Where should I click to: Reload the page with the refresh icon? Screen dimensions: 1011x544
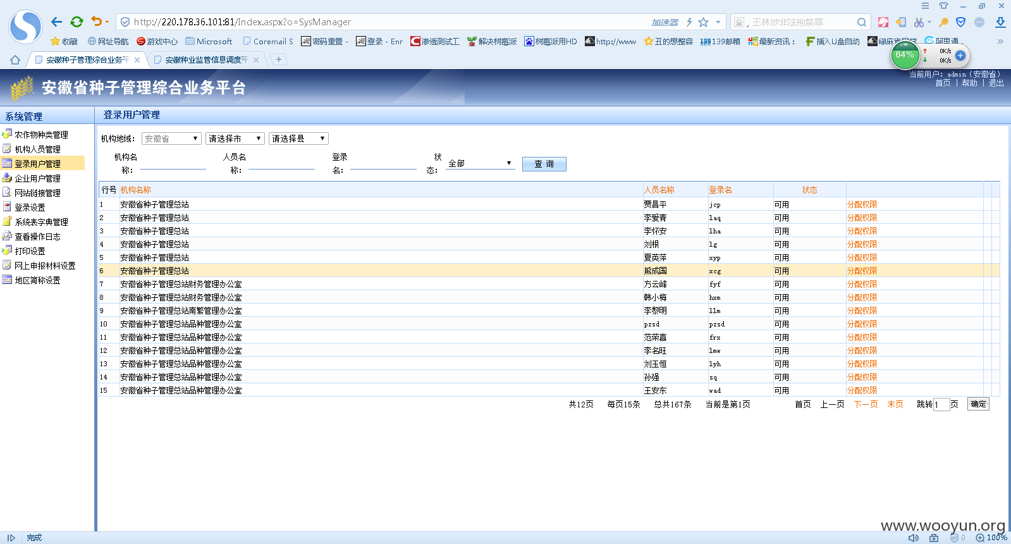[77, 22]
